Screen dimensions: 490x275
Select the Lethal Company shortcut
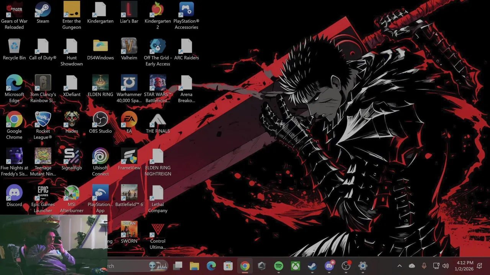coord(158,199)
